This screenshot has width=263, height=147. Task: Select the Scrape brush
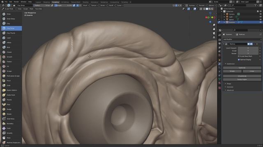click(x=12, y=71)
